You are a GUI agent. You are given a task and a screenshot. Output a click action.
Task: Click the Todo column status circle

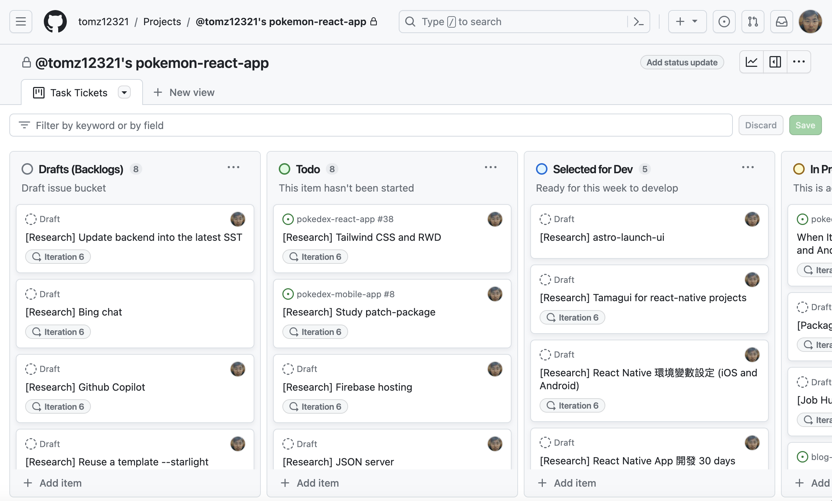tap(285, 169)
